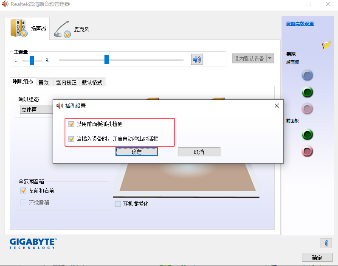
Task: Click the pink front panel jack
Action: (307, 151)
